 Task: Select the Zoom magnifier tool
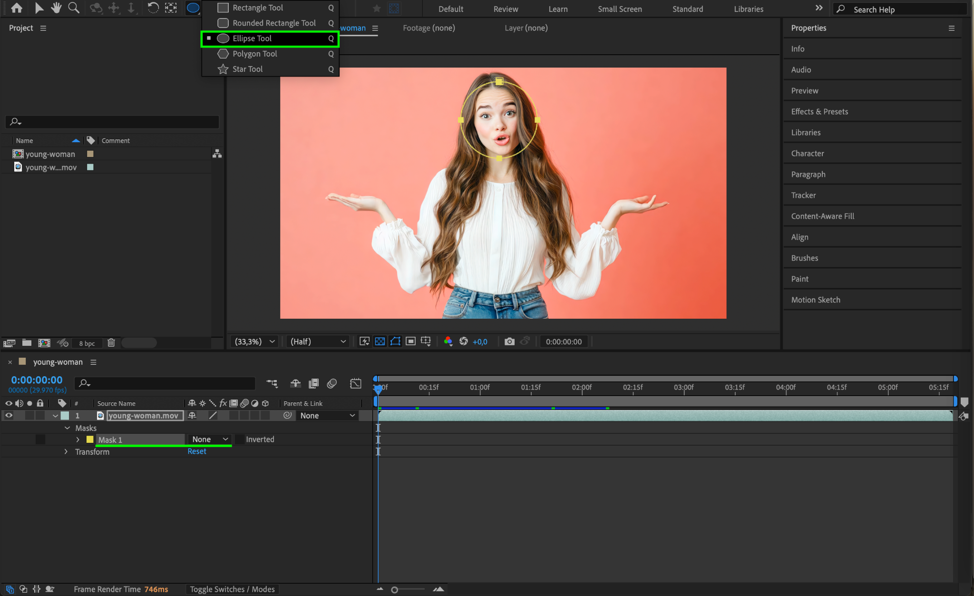coord(74,8)
